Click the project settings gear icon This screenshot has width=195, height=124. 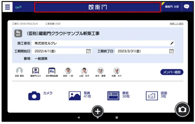19,34
